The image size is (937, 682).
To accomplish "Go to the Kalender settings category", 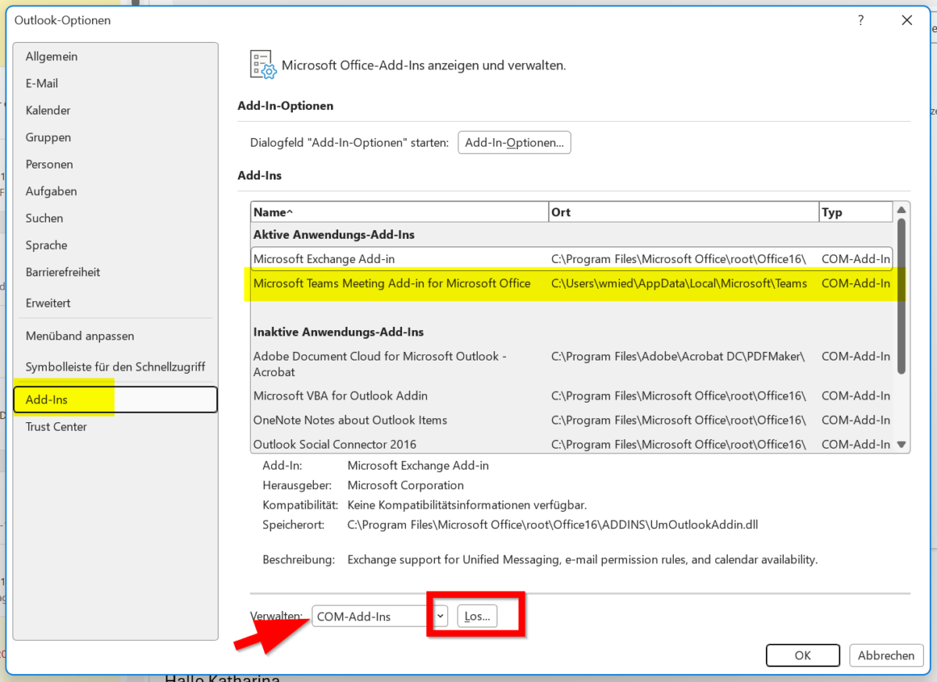I will 115,110.
